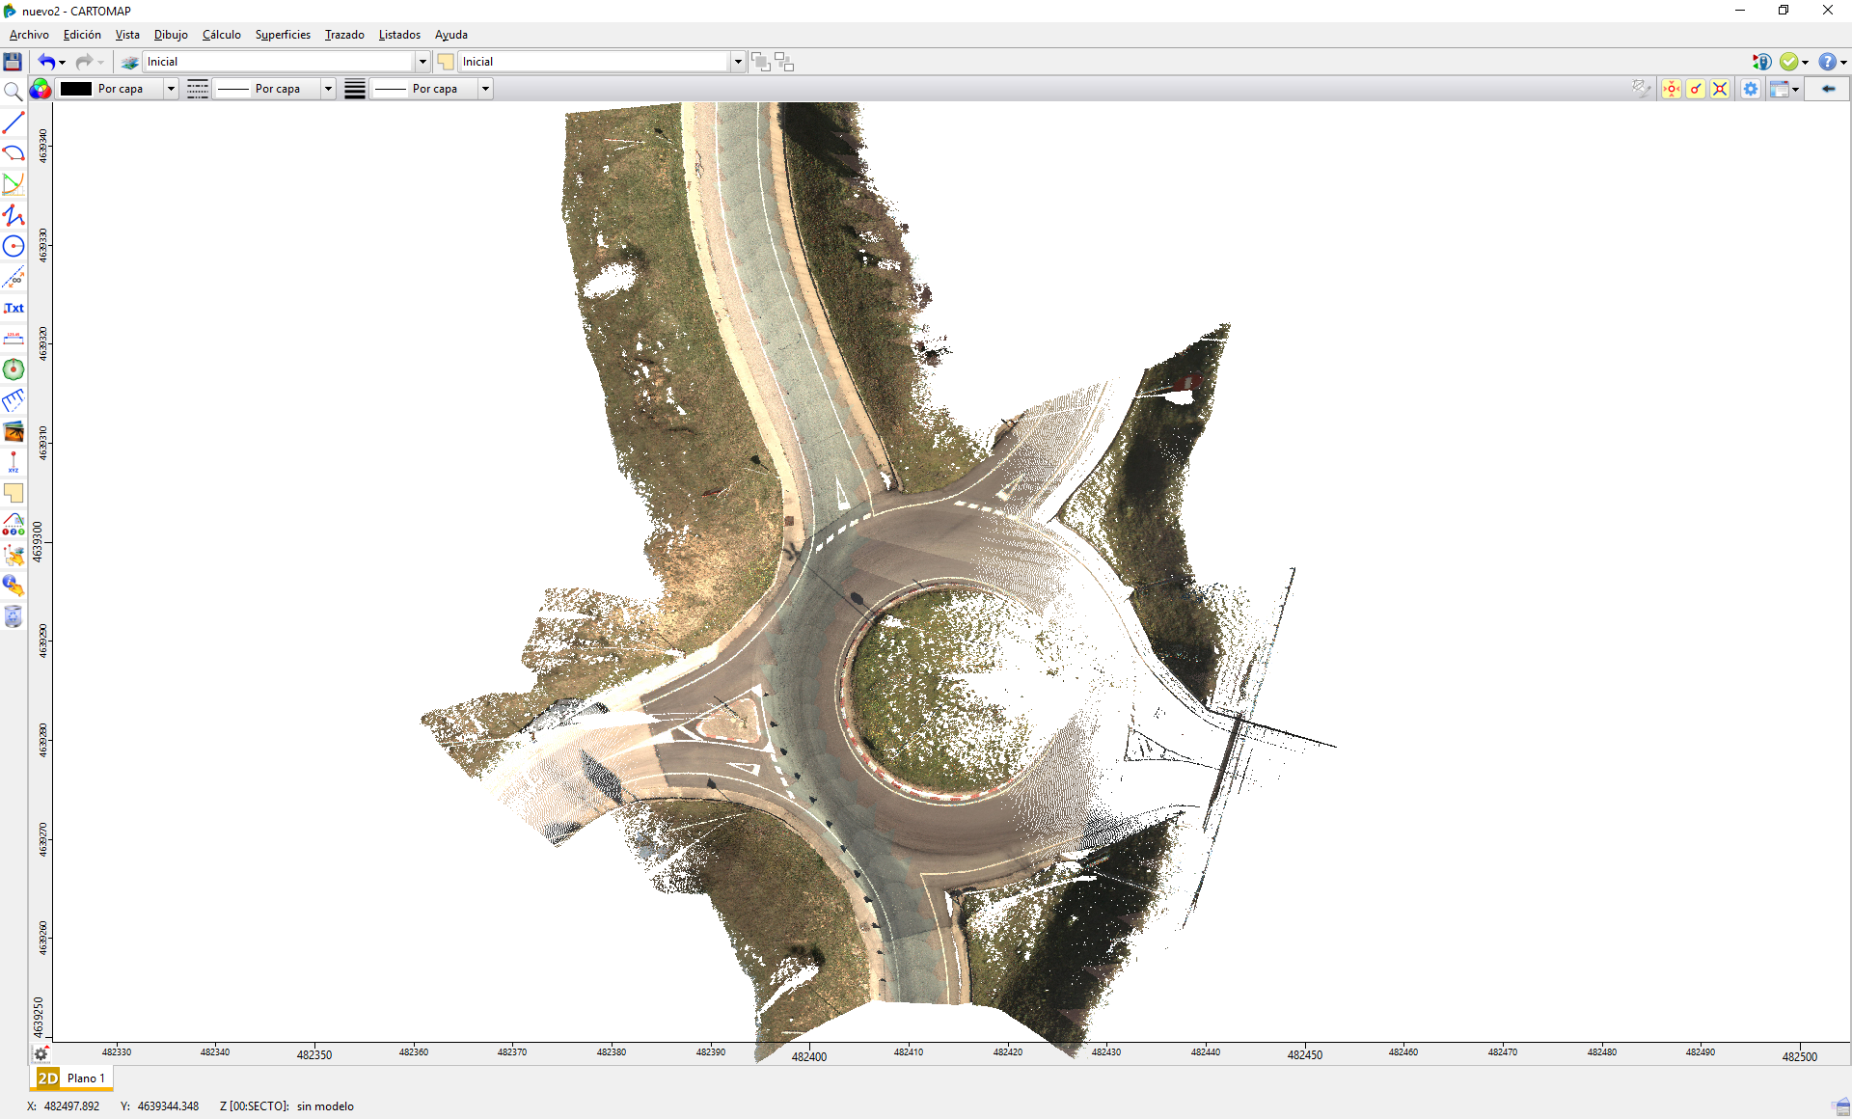
Task: Open the Edición menu
Action: 82,35
